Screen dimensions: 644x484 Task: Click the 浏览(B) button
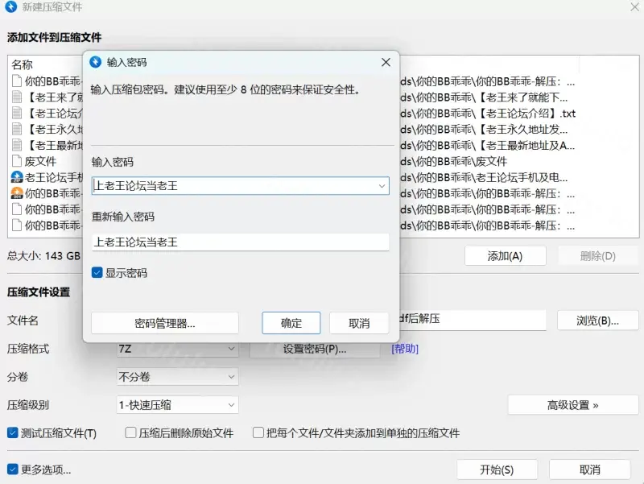click(597, 321)
